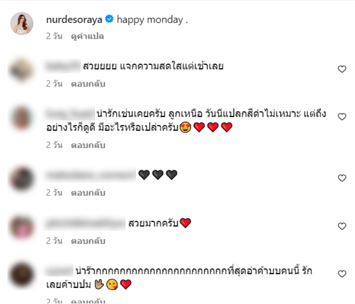Open the avatar of the black hearts commenter

22,178
